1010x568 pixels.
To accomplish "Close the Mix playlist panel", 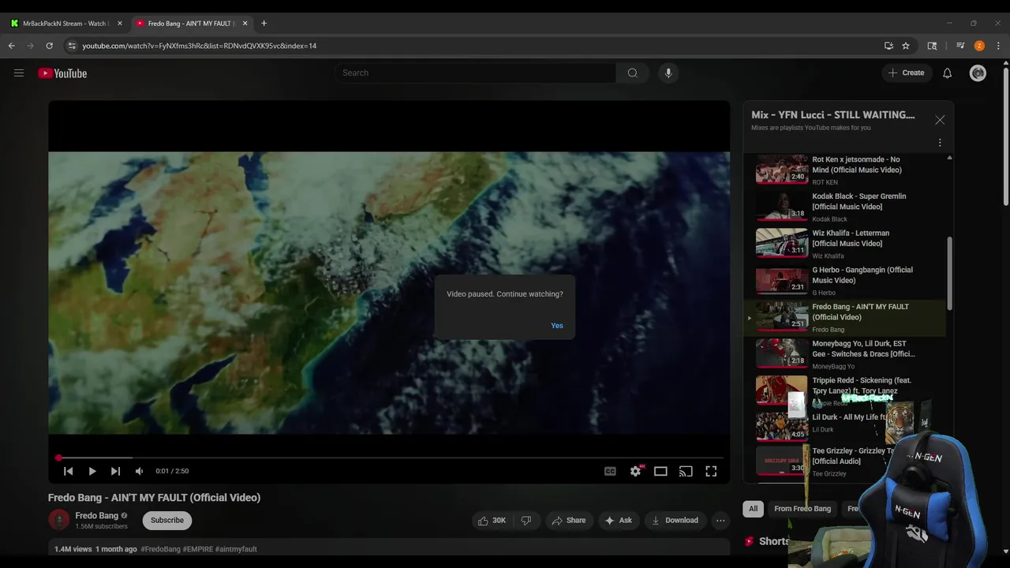I will (x=940, y=120).
